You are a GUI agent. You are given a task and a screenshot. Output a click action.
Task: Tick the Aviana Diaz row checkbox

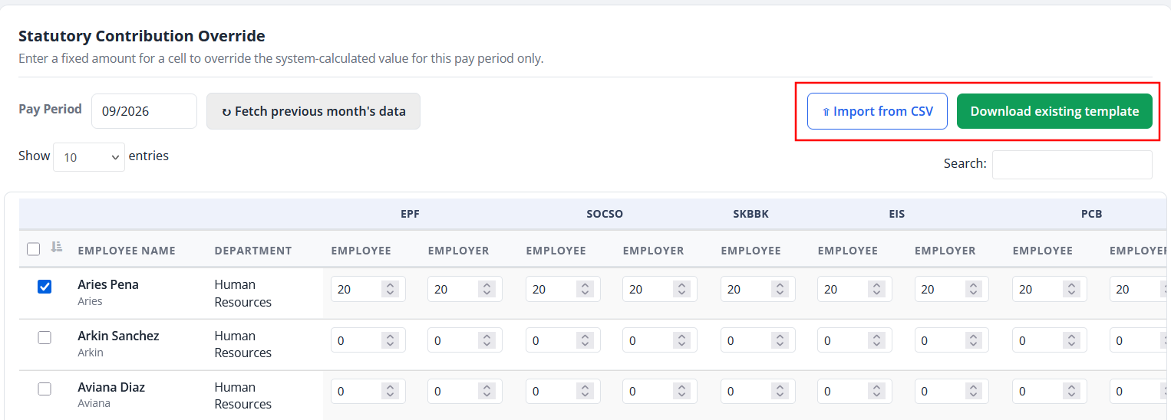pos(45,389)
